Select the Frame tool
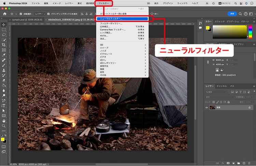Viewport: 256px width, 166px height. 4,50
